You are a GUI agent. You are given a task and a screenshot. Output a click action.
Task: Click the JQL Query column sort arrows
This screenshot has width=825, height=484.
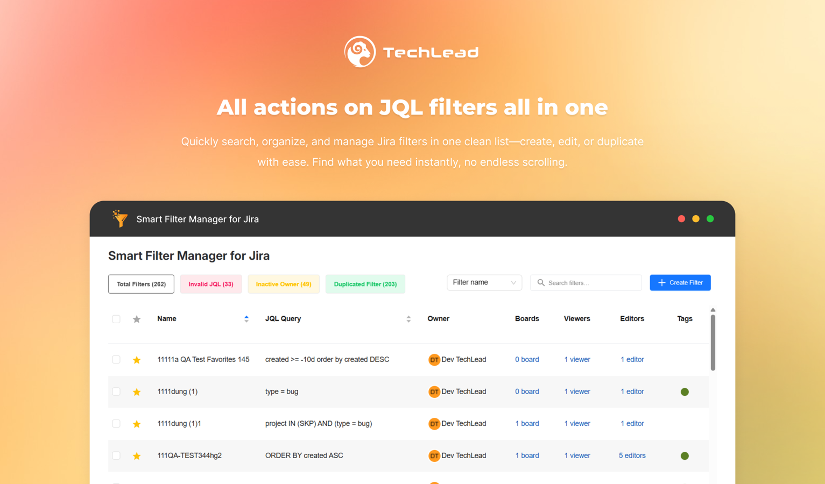(x=409, y=318)
